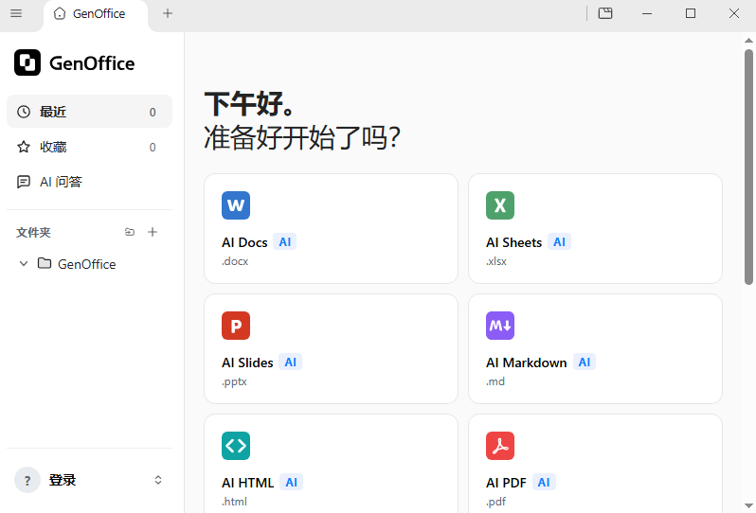Click the AI PDF card title
The height and width of the screenshot is (513, 756).
(506, 483)
